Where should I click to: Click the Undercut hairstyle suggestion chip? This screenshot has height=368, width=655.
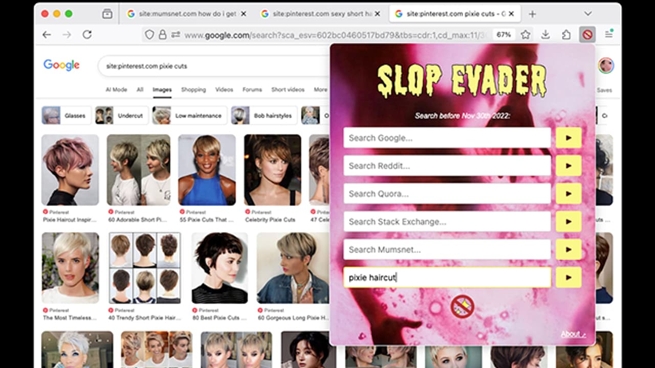122,115
